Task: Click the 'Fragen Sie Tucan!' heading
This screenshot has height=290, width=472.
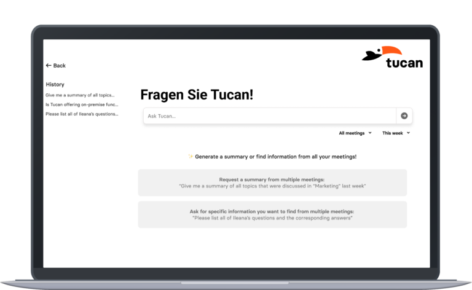Action: (197, 95)
